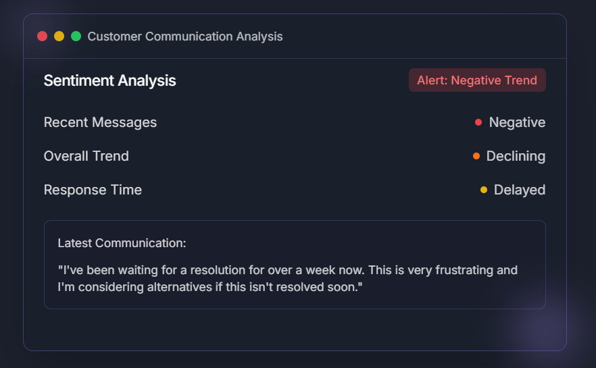Click the red close window dot
The height and width of the screenshot is (368, 596).
tap(43, 36)
